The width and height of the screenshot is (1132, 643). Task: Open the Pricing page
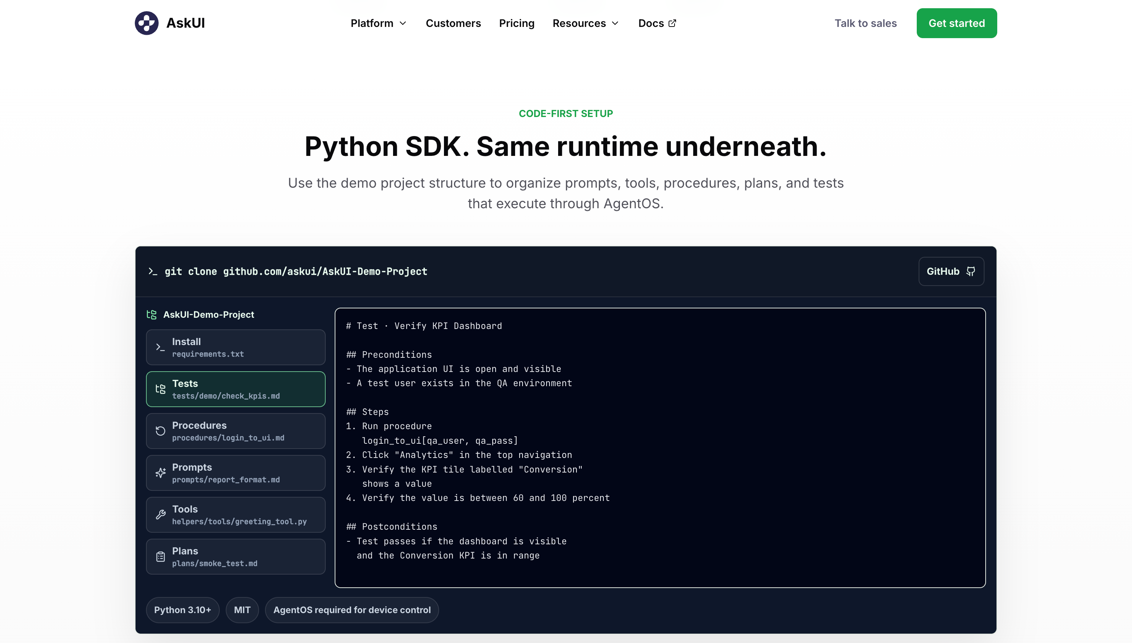click(x=517, y=23)
